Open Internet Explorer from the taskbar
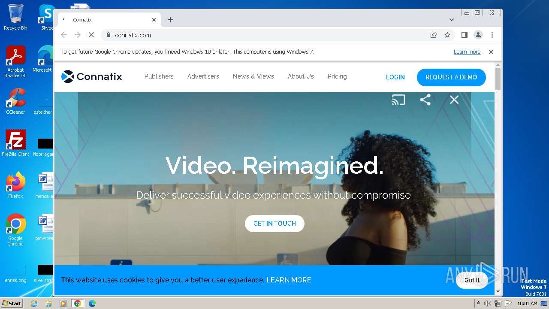549x309 pixels. (x=34, y=303)
